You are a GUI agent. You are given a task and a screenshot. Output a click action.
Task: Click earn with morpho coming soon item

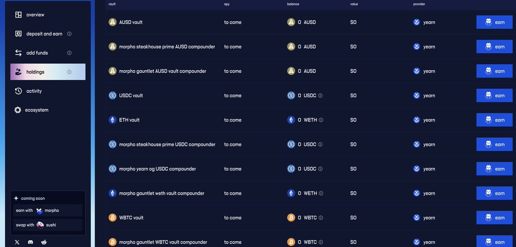(x=48, y=210)
